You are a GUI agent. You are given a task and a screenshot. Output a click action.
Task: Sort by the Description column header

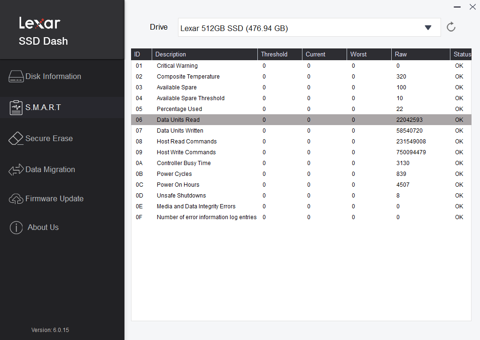pos(205,54)
